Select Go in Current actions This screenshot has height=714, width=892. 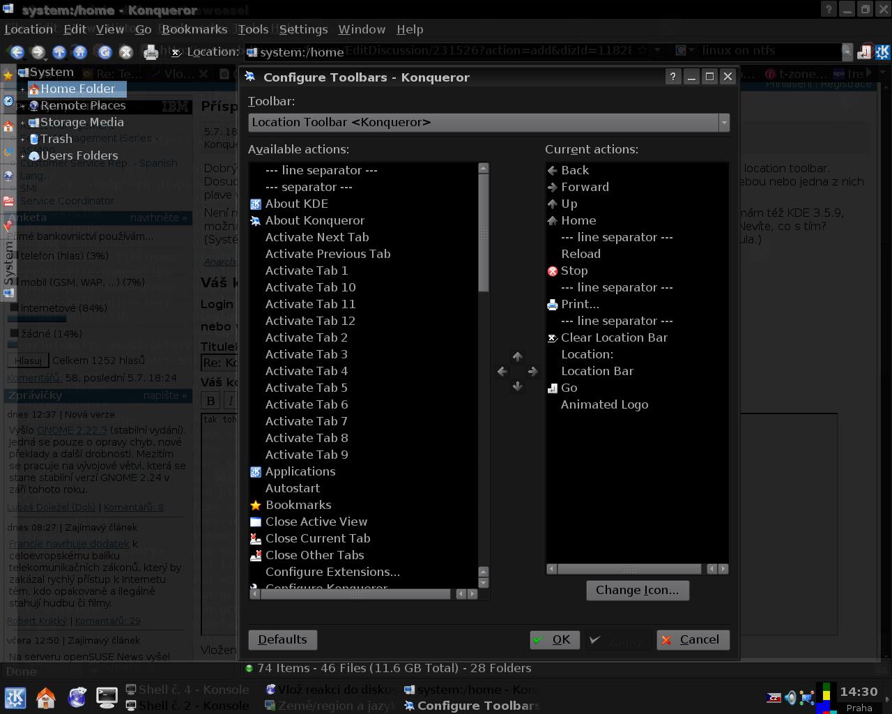[x=569, y=388]
